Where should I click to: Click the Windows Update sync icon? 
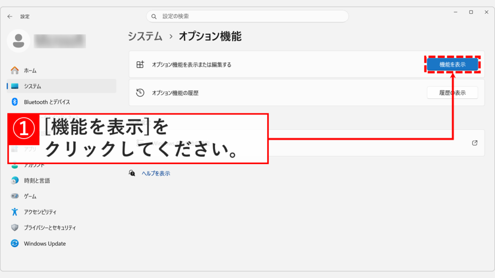coord(15,243)
